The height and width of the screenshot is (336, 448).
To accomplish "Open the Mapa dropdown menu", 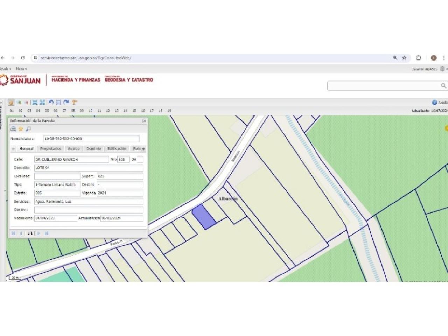I will click(x=21, y=69).
